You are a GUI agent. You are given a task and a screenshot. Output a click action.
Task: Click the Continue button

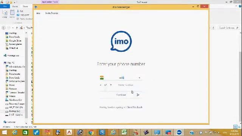click(x=121, y=95)
